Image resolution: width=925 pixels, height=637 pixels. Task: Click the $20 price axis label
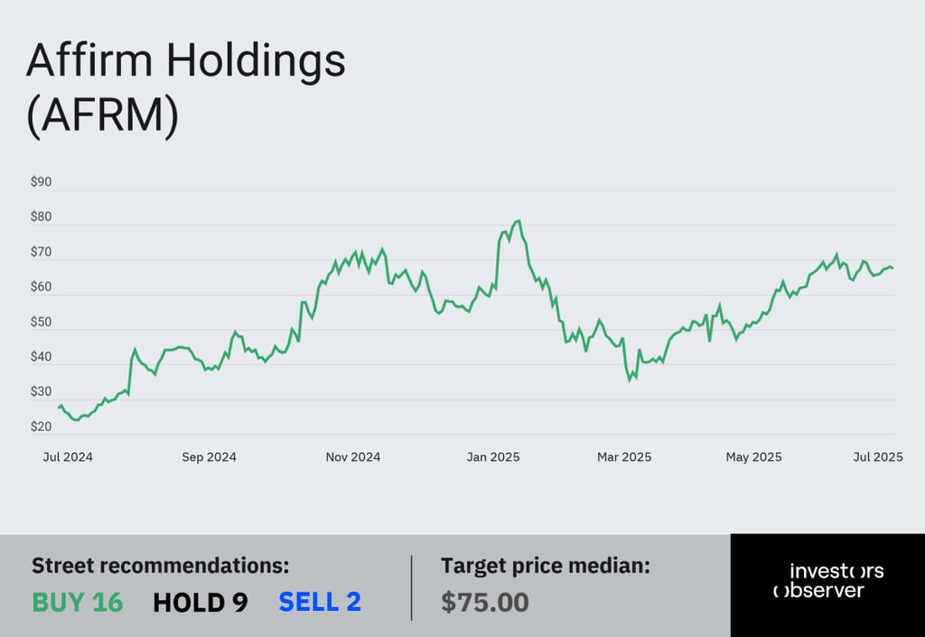point(42,427)
